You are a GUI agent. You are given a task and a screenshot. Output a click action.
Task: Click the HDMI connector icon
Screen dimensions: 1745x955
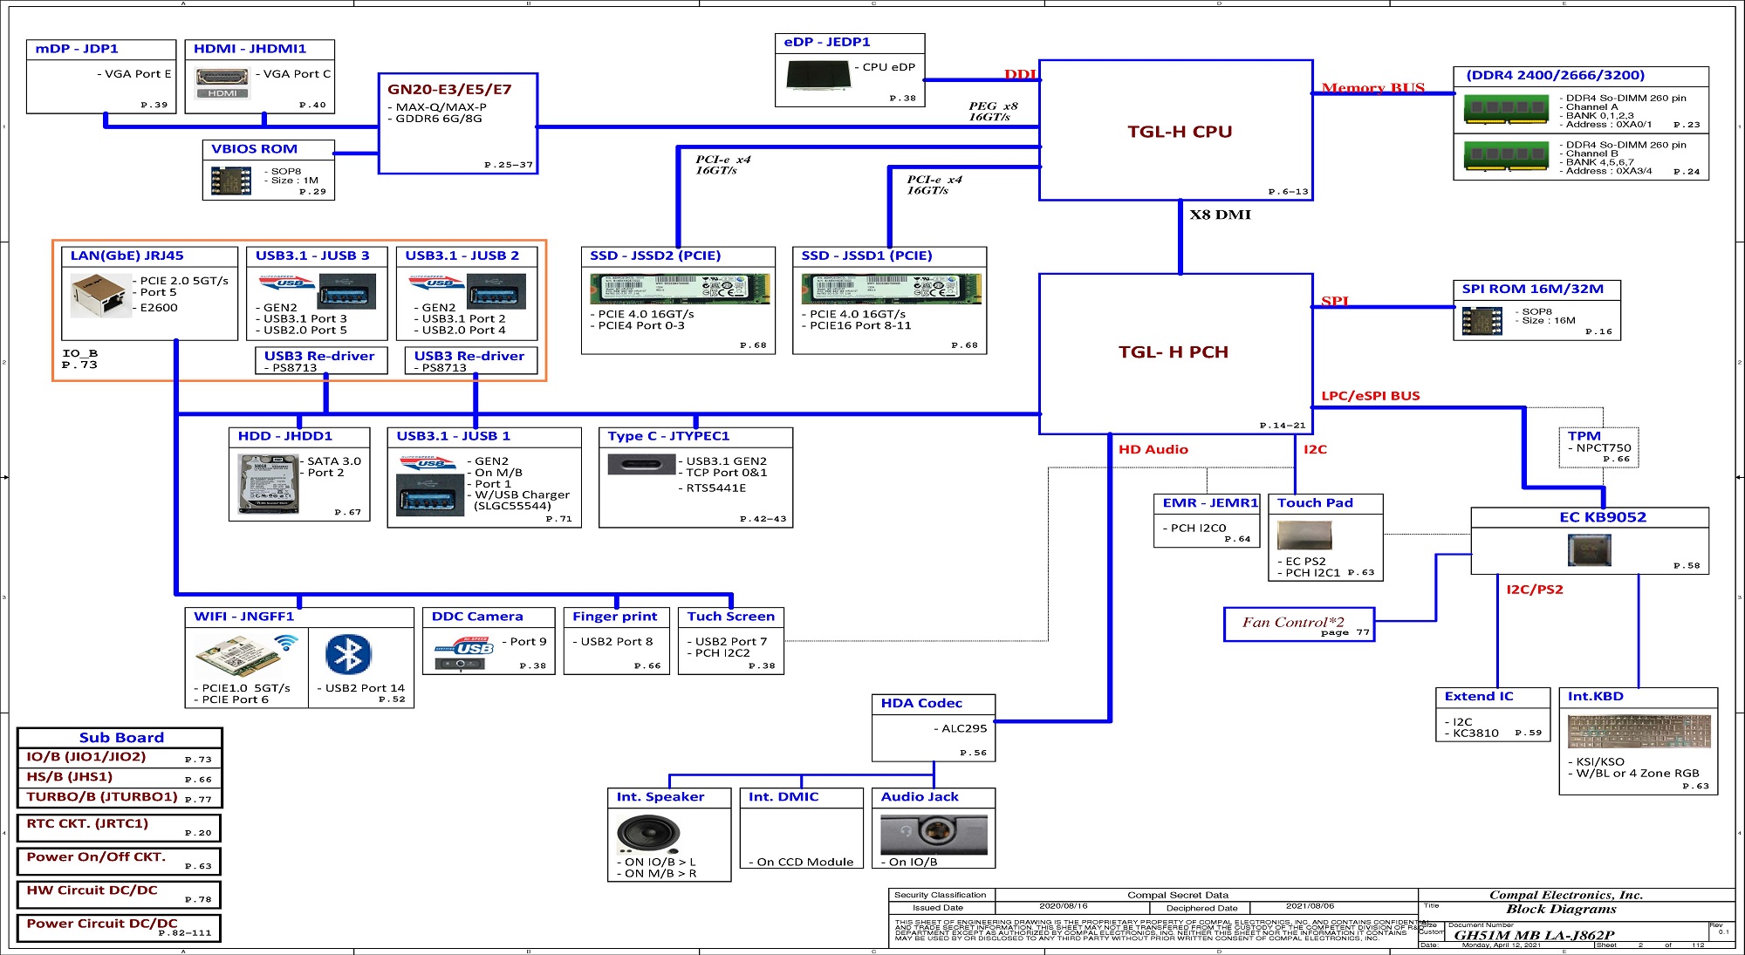tap(222, 85)
